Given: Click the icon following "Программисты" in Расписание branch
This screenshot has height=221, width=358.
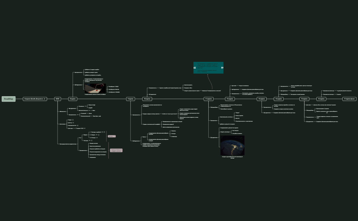Looking at the screenshot, I should [77, 126].
